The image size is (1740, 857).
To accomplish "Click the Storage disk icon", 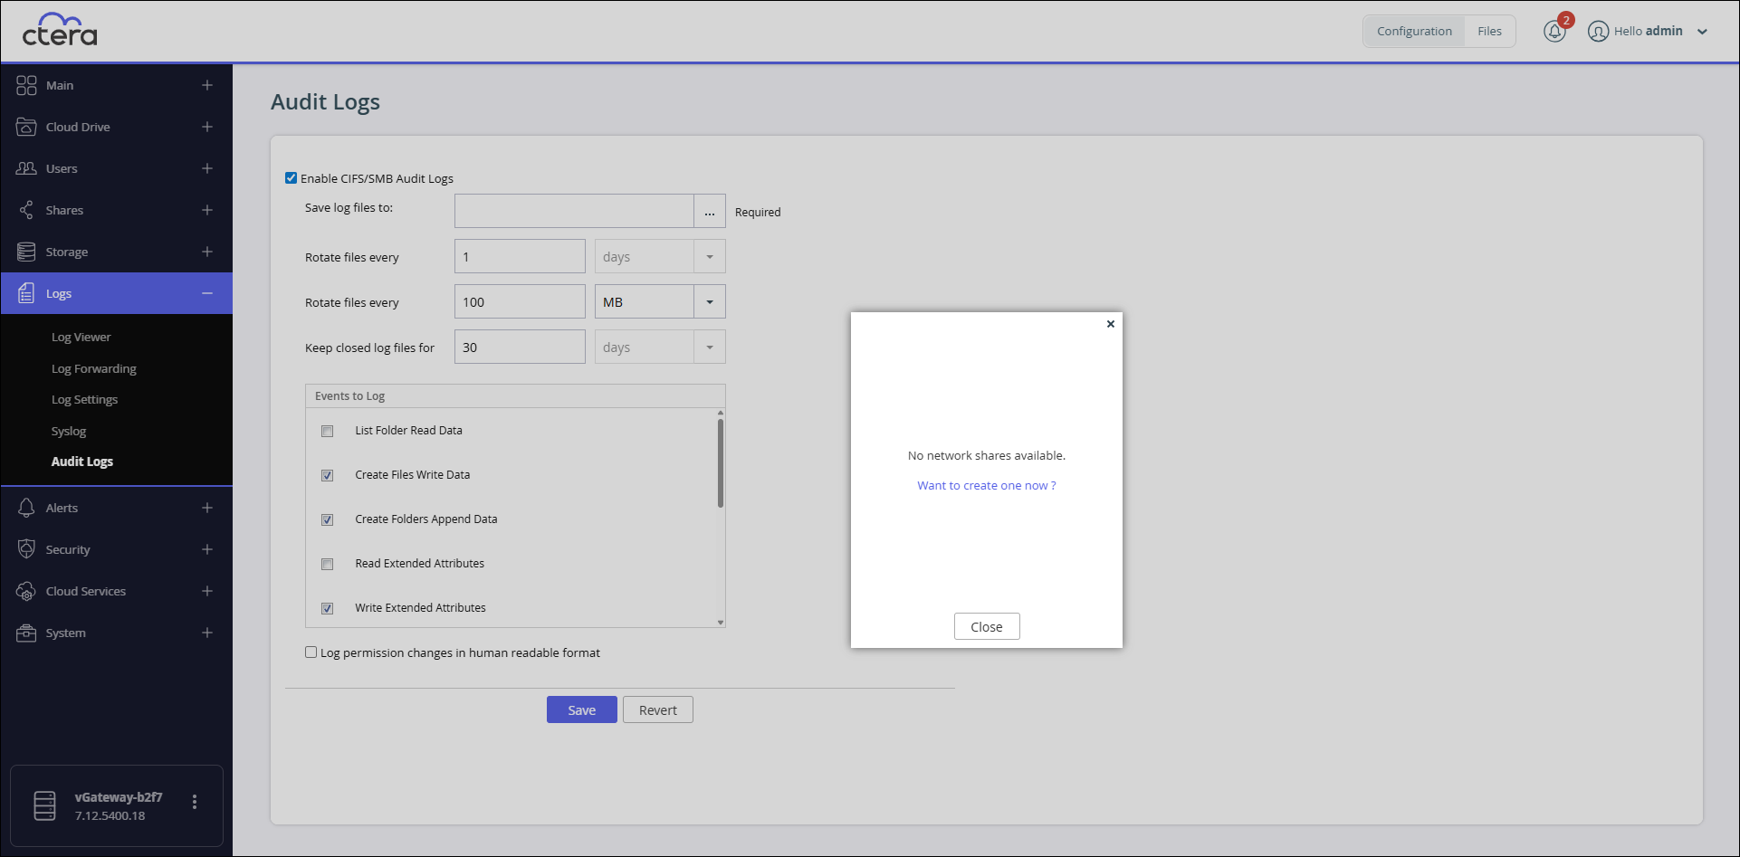I will point(26,252).
